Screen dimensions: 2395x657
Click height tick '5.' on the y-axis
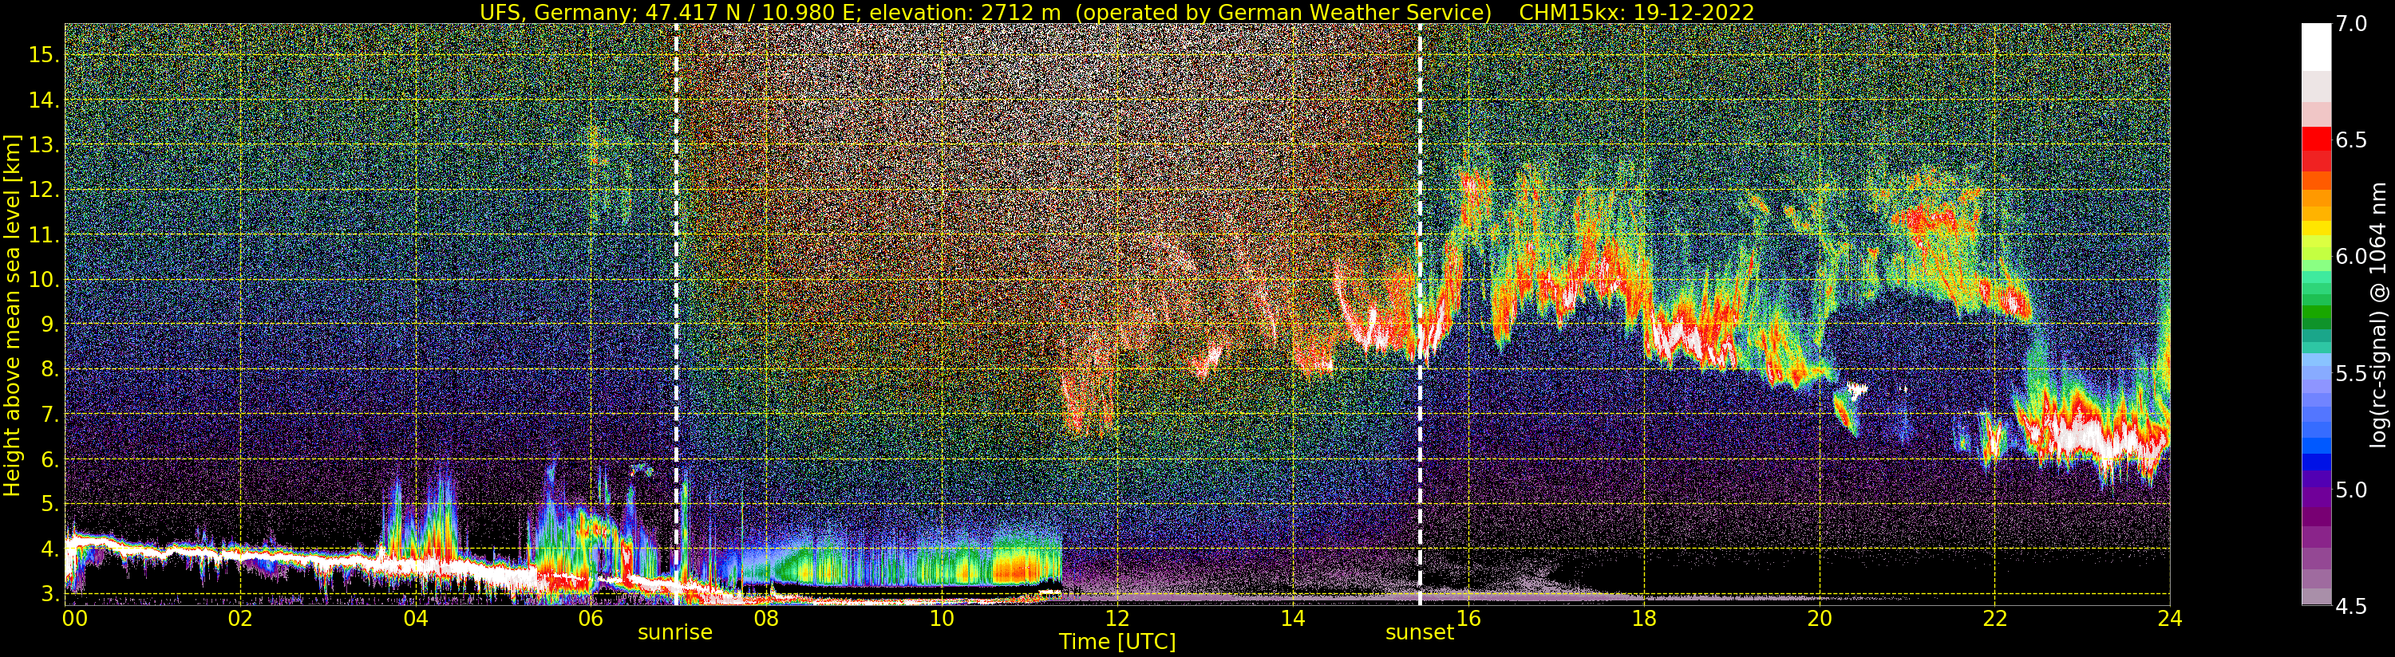50,504
